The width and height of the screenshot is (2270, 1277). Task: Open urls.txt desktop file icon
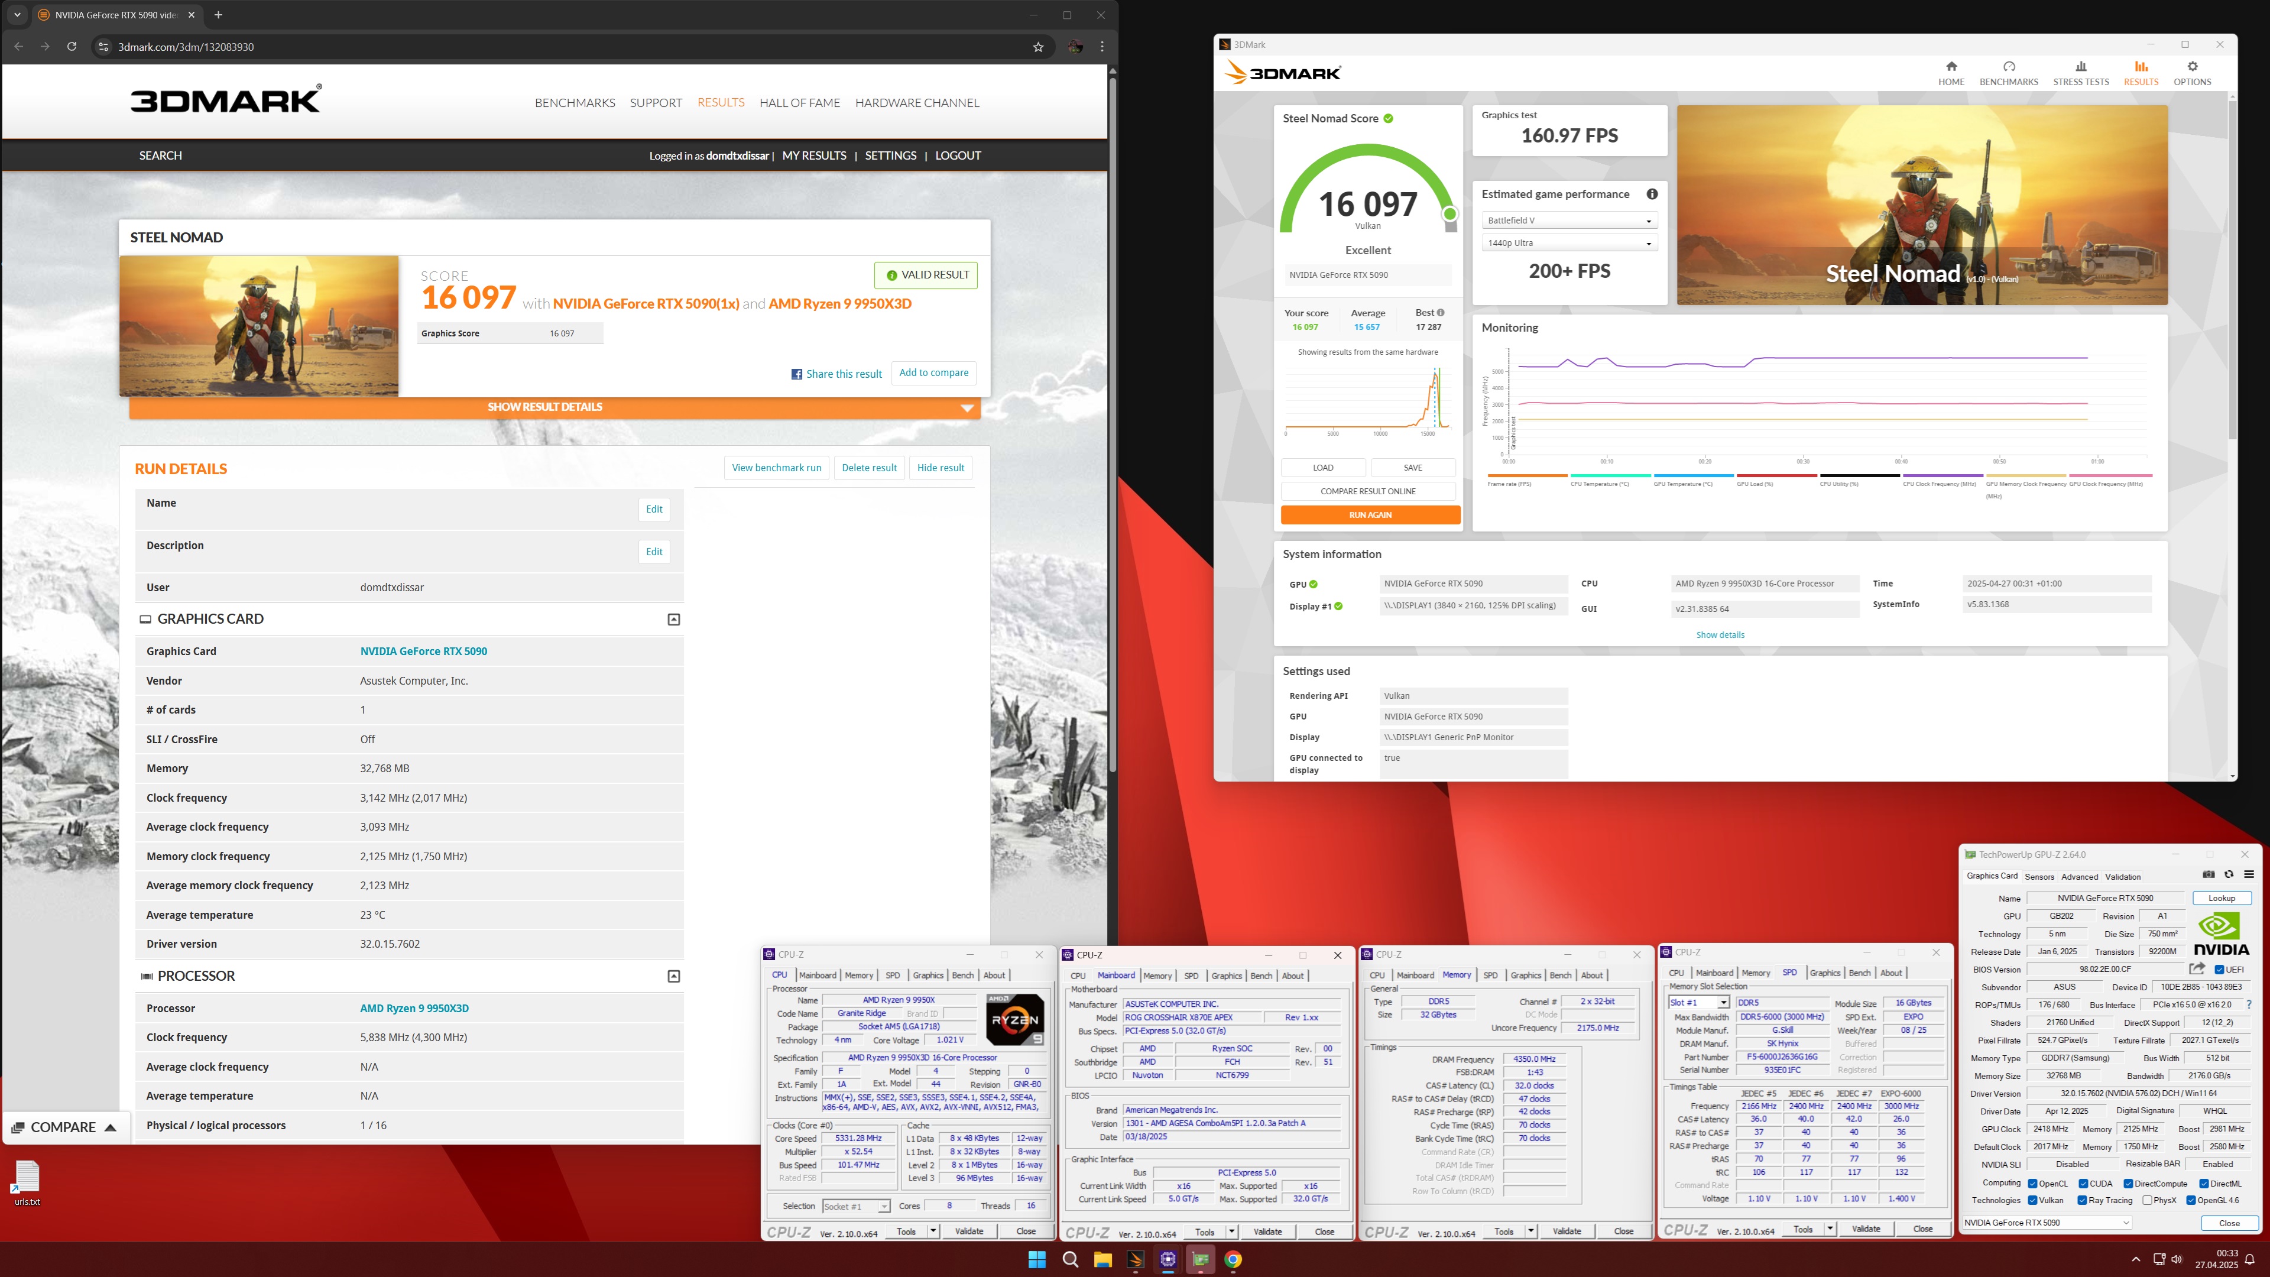[27, 1182]
